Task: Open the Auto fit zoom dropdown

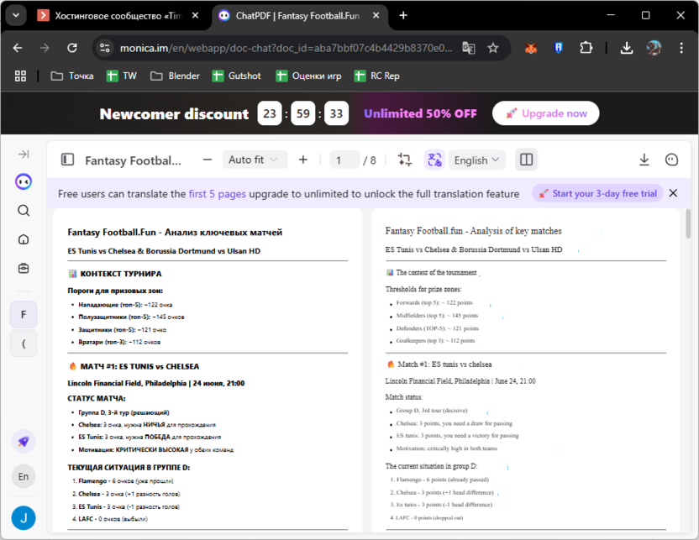Action: (255, 160)
